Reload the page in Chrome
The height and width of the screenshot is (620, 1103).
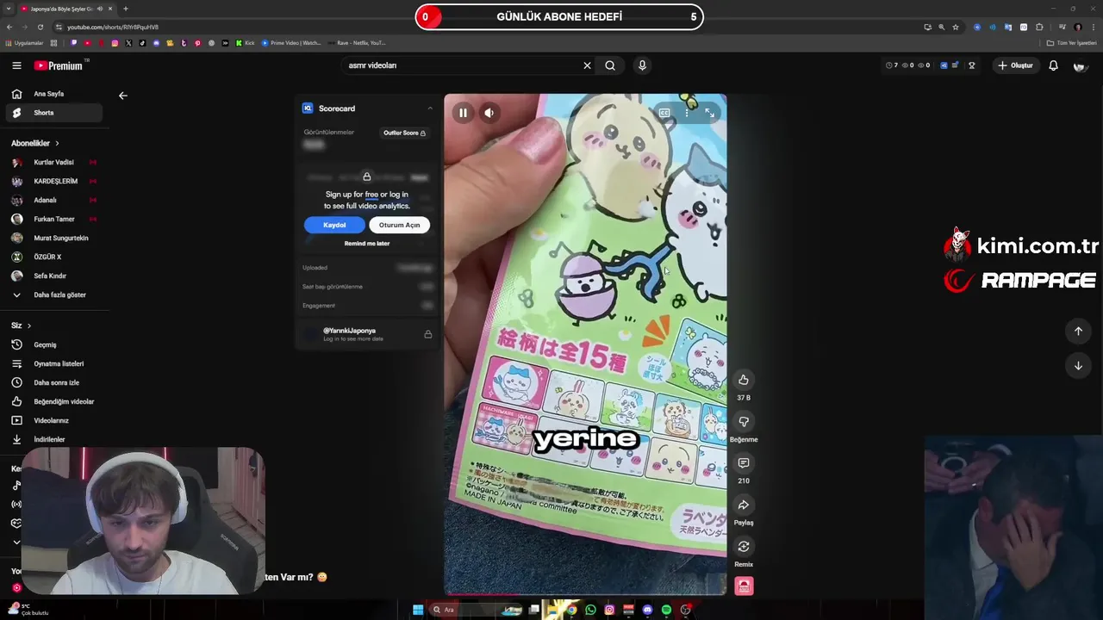[x=41, y=27]
